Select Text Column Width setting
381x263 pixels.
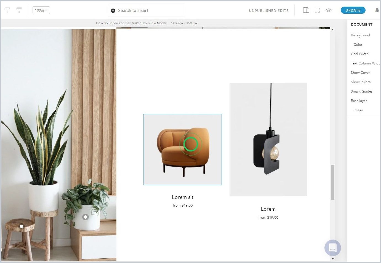coord(365,63)
